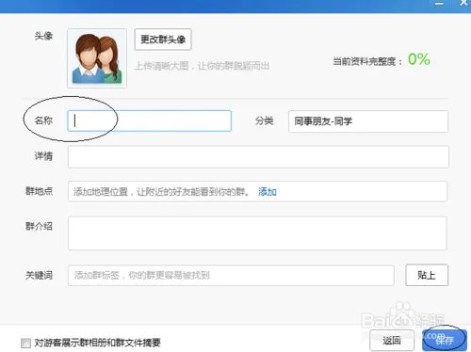
Task: Save group info with 保存 button
Action: point(445,340)
